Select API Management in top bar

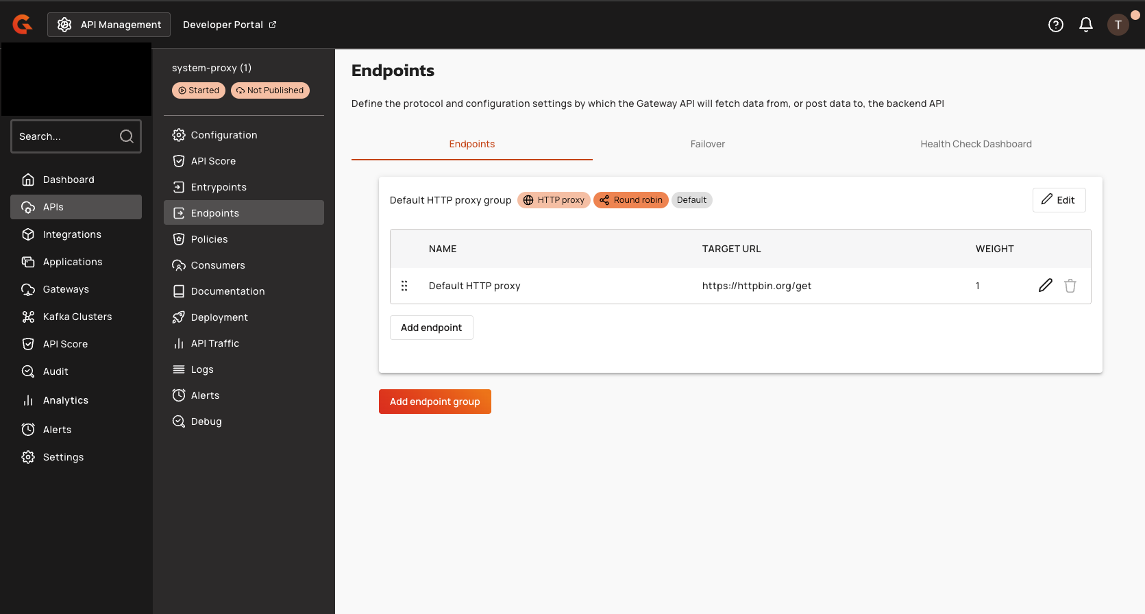[109, 25]
